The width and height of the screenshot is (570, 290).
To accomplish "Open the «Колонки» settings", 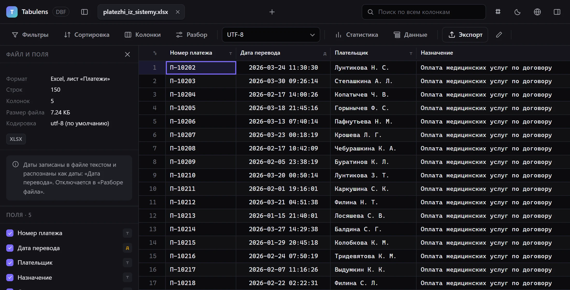I will pos(143,35).
